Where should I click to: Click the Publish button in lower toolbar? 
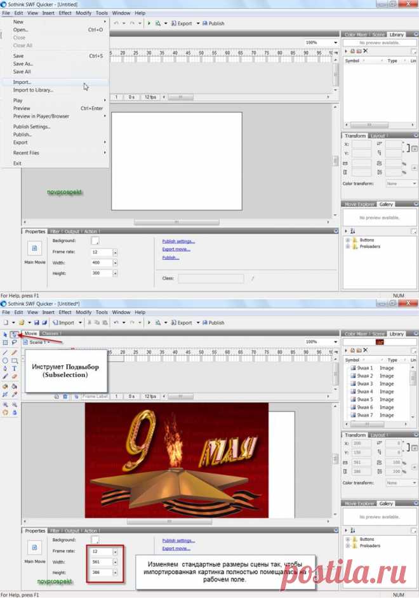(x=213, y=323)
